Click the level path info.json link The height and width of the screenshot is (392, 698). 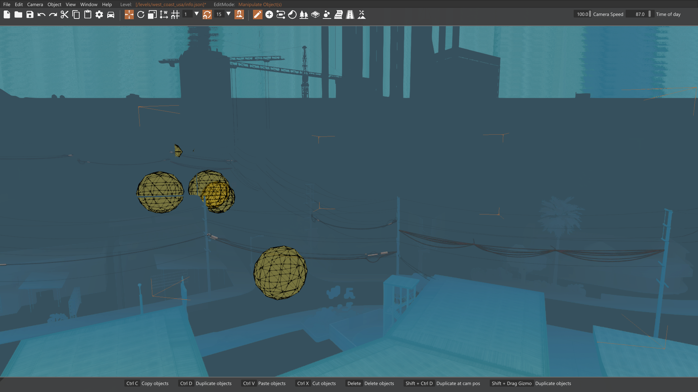point(171,4)
